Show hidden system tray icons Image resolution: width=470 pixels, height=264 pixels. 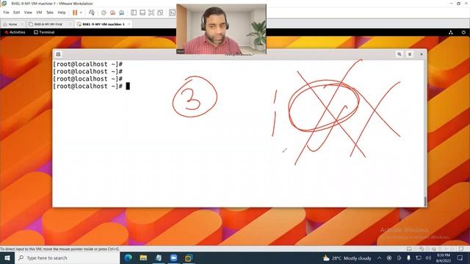click(379, 258)
